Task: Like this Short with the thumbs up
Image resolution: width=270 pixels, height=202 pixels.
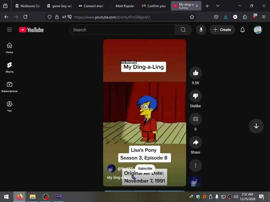Action: [195, 73]
